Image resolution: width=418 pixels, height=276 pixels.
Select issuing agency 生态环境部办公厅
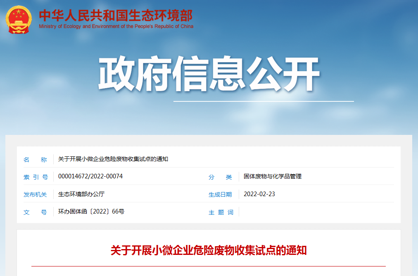[x=81, y=194]
